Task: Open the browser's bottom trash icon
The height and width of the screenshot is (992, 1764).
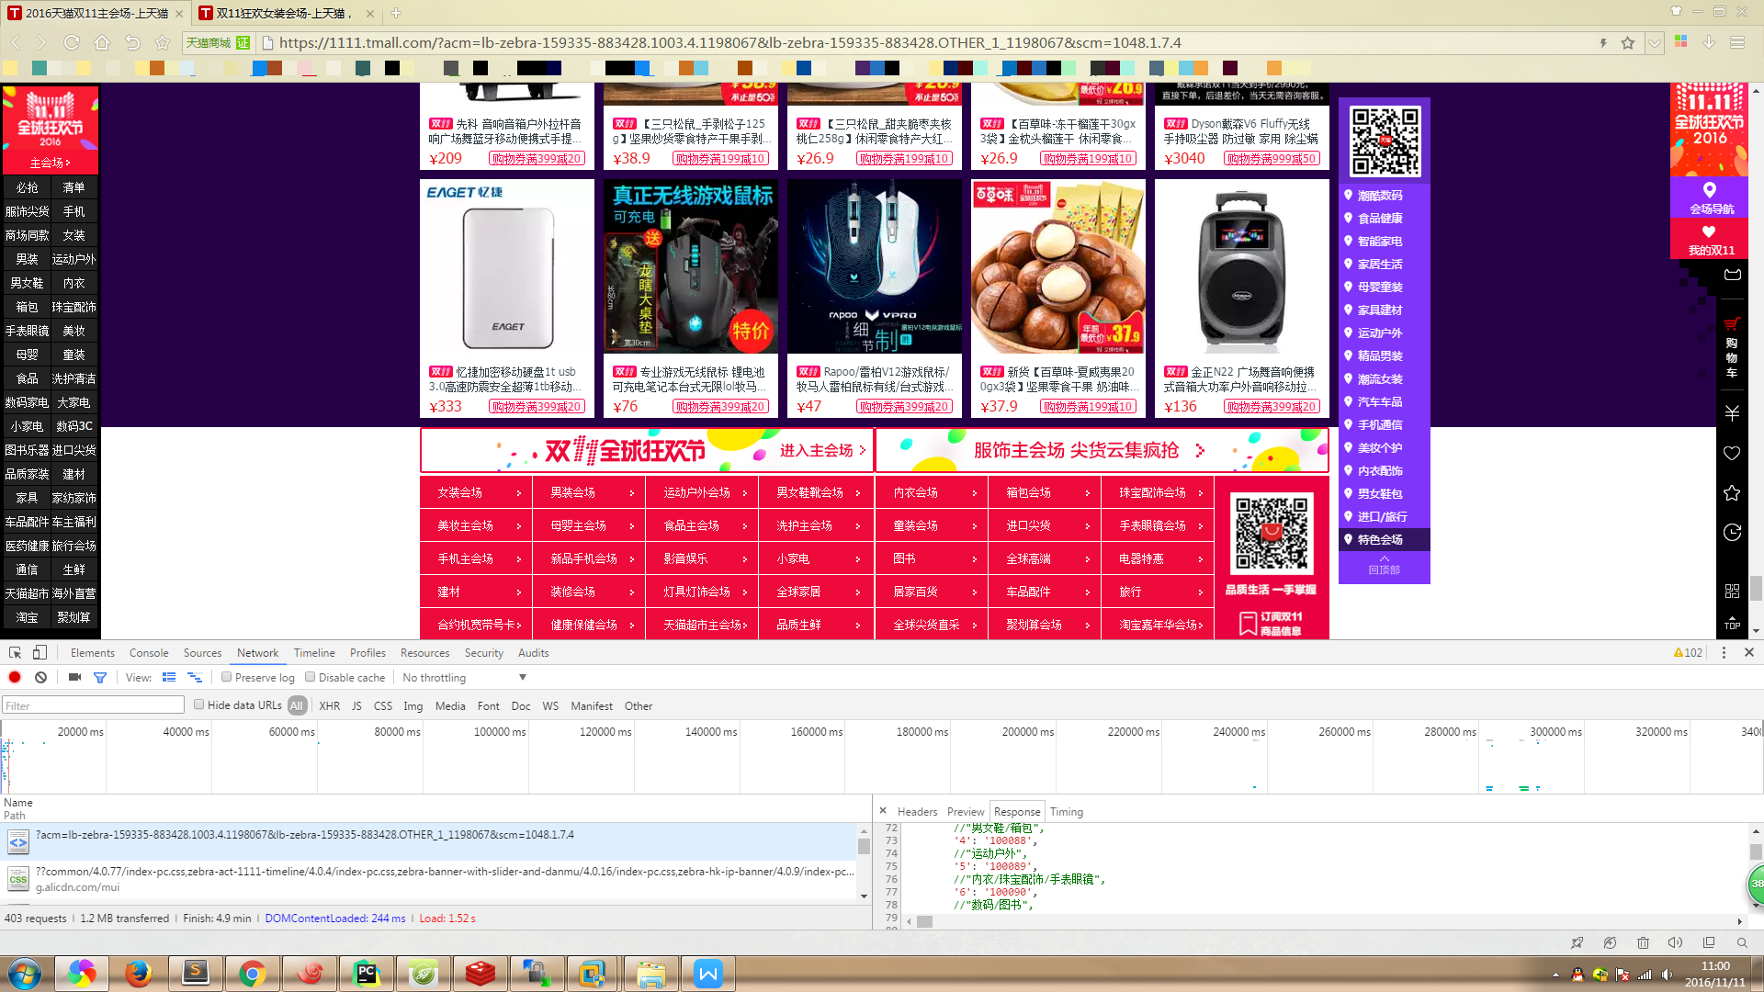Action: (x=1643, y=943)
